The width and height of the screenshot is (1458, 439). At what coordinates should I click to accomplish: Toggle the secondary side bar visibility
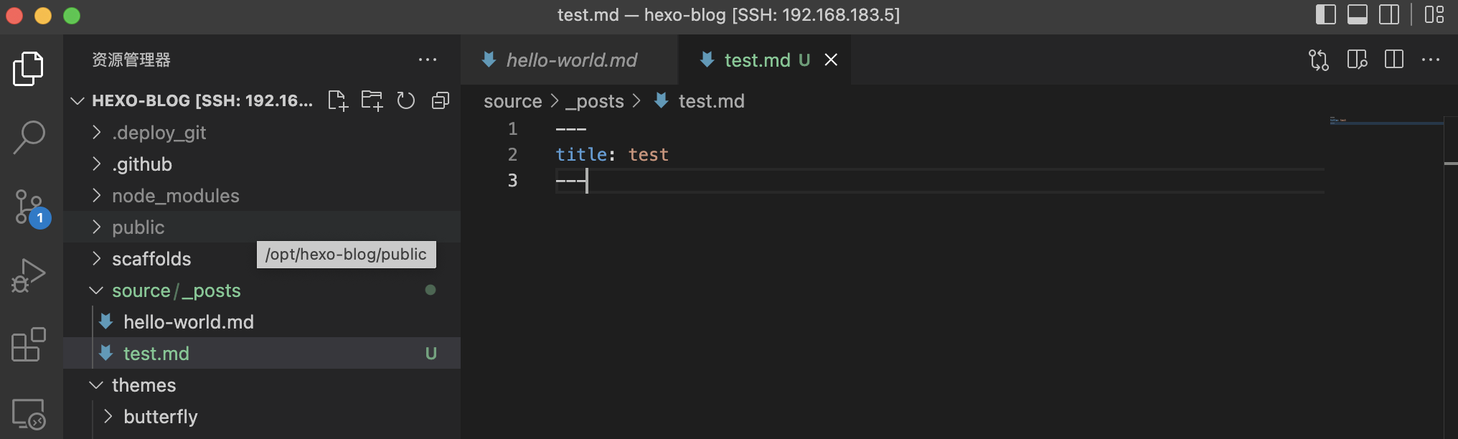pyautogui.click(x=1389, y=15)
